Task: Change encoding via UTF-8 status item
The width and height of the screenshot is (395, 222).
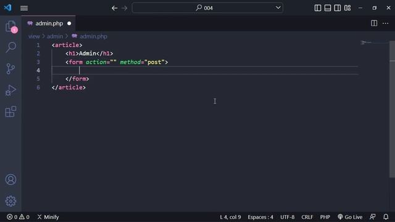Action: pyautogui.click(x=287, y=217)
